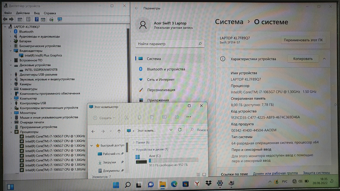Click the Windows Start button on taskbar
This screenshot has height=191, width=340.
click(116, 185)
